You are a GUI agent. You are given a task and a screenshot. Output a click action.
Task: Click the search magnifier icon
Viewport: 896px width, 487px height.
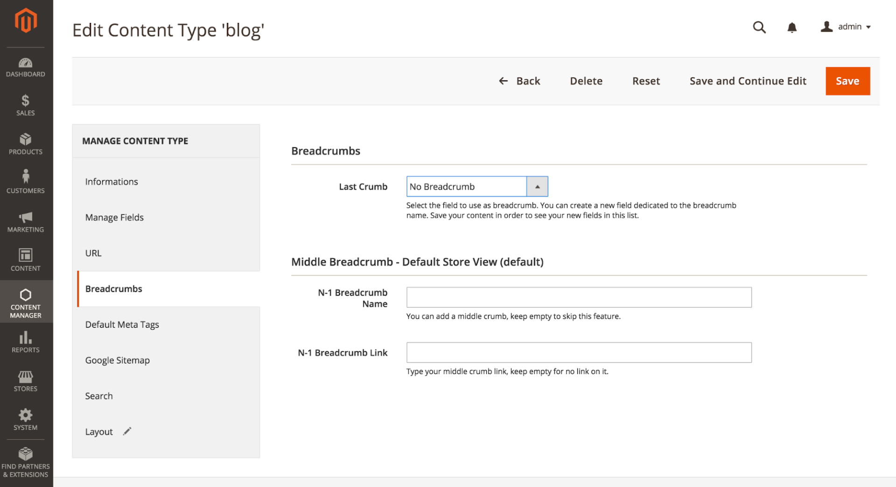click(759, 28)
